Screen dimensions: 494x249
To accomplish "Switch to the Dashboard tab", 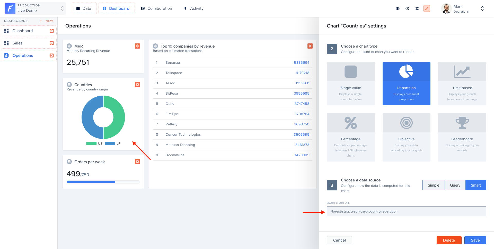I will point(117,8).
